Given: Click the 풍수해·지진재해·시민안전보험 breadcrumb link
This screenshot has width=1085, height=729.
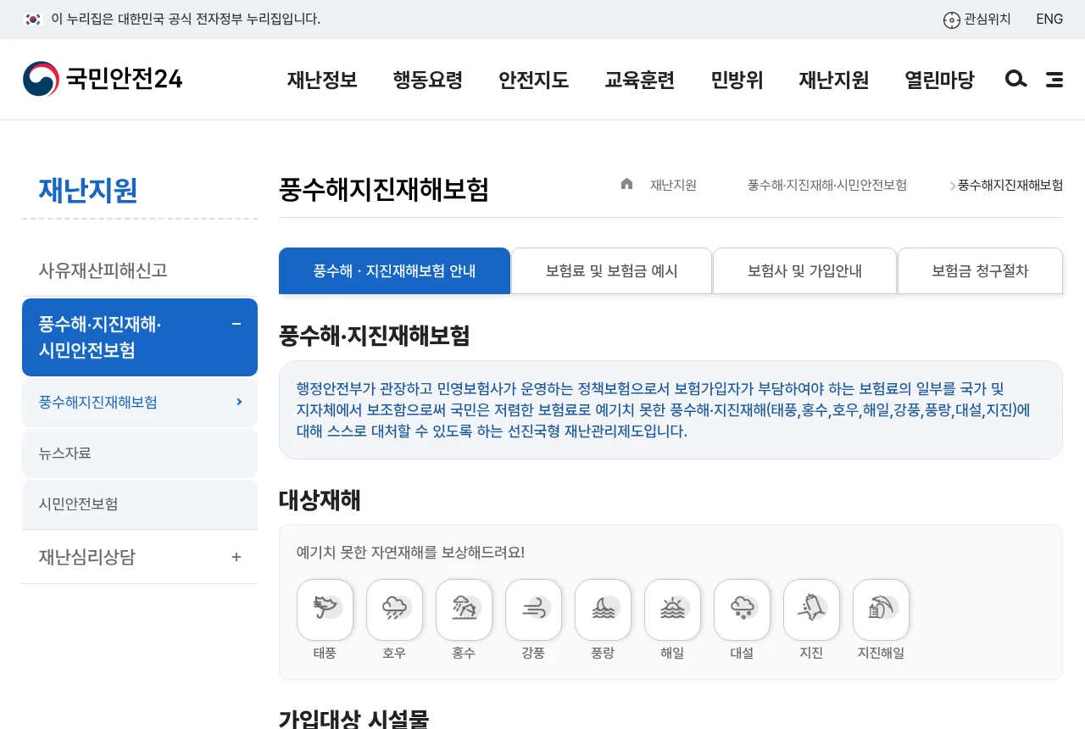Looking at the screenshot, I should [x=827, y=185].
